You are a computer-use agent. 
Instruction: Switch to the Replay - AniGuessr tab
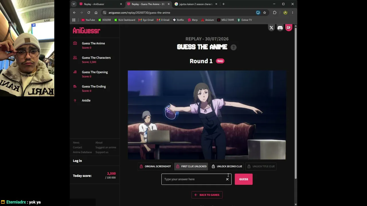click(101, 4)
